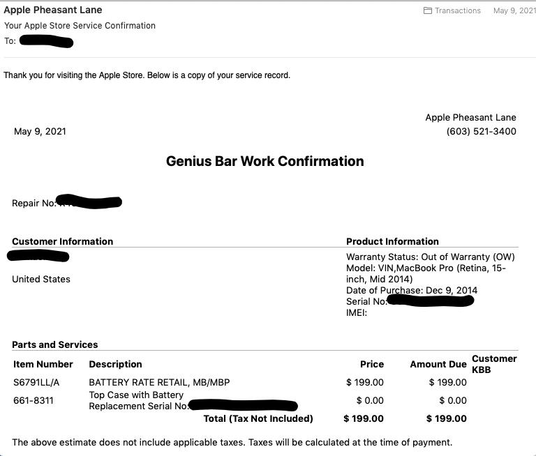Click Total (Tax Not Included) label
The height and width of the screenshot is (456, 536).
[x=258, y=419]
